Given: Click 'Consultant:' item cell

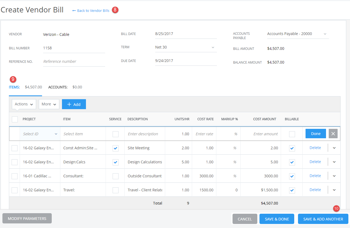Looking at the screenshot, I should click(83, 176).
